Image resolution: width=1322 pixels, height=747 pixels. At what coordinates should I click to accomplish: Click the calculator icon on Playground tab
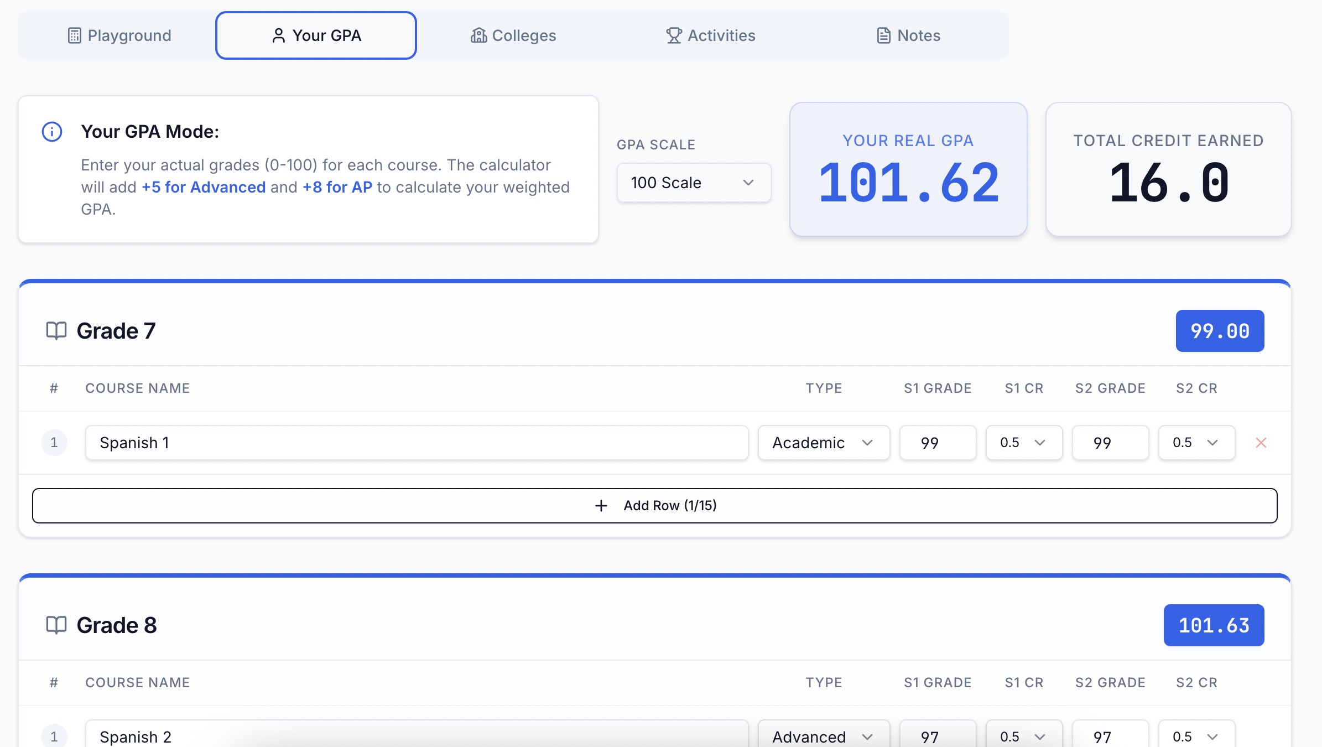[74, 35]
